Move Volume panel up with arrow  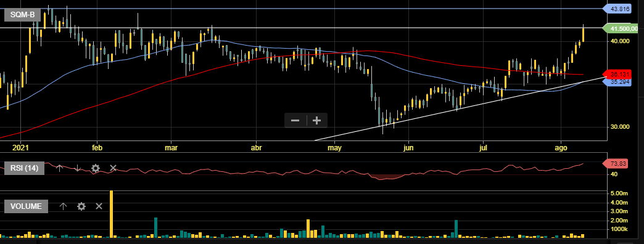63,206
